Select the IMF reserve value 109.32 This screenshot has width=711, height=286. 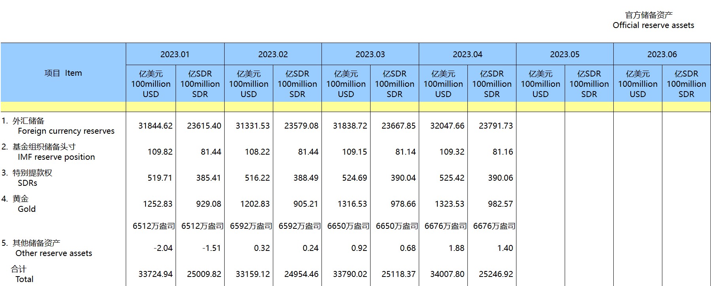click(x=452, y=152)
